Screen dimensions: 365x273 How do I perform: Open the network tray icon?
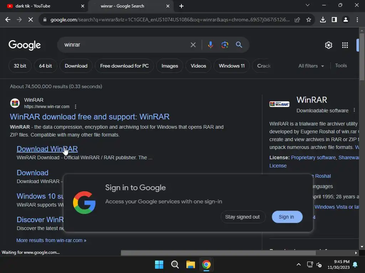pyautogui.click(x=310, y=264)
